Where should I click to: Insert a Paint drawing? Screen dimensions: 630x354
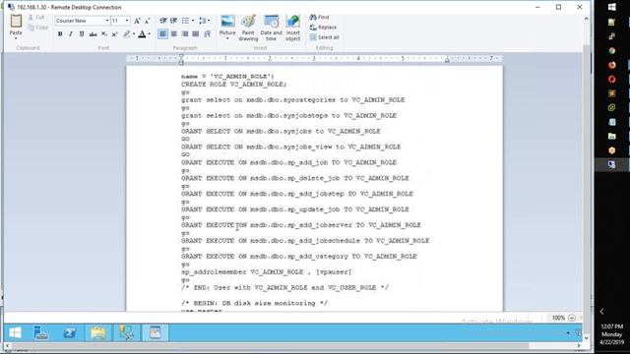click(248, 28)
